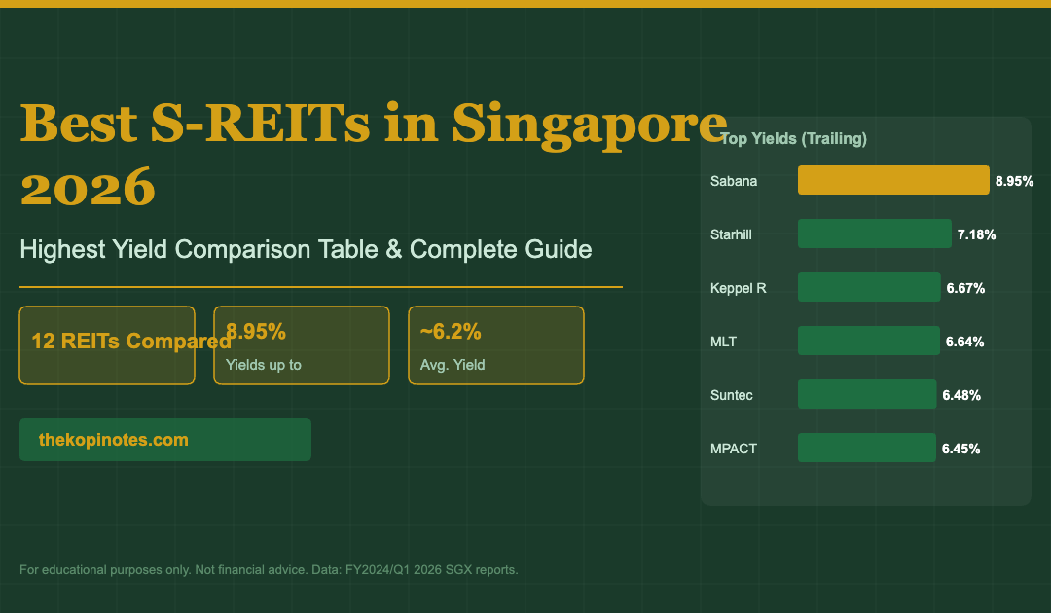Click the Sabana '8.95%' bar value
1051x613 pixels.
pos(1014,181)
